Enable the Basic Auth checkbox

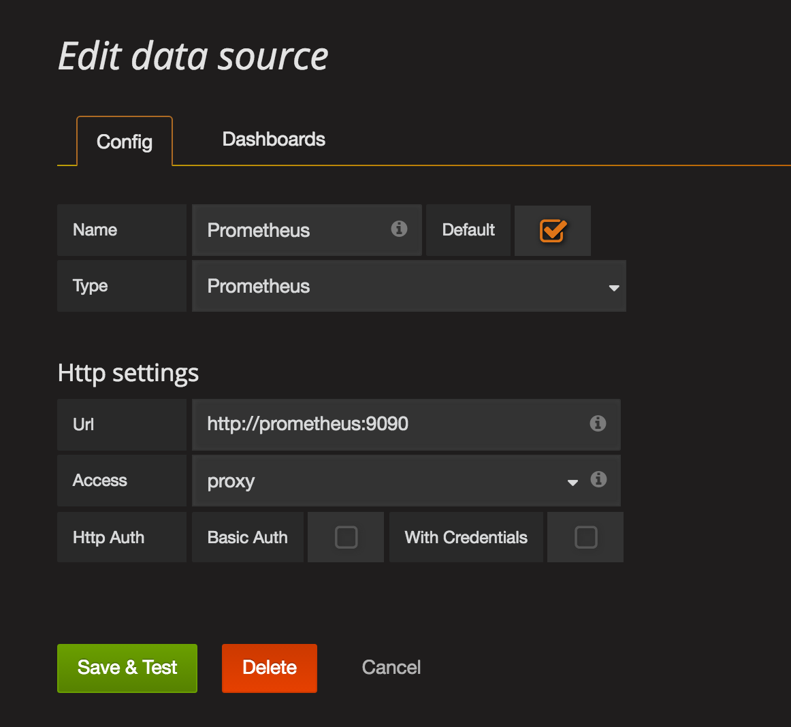click(346, 537)
